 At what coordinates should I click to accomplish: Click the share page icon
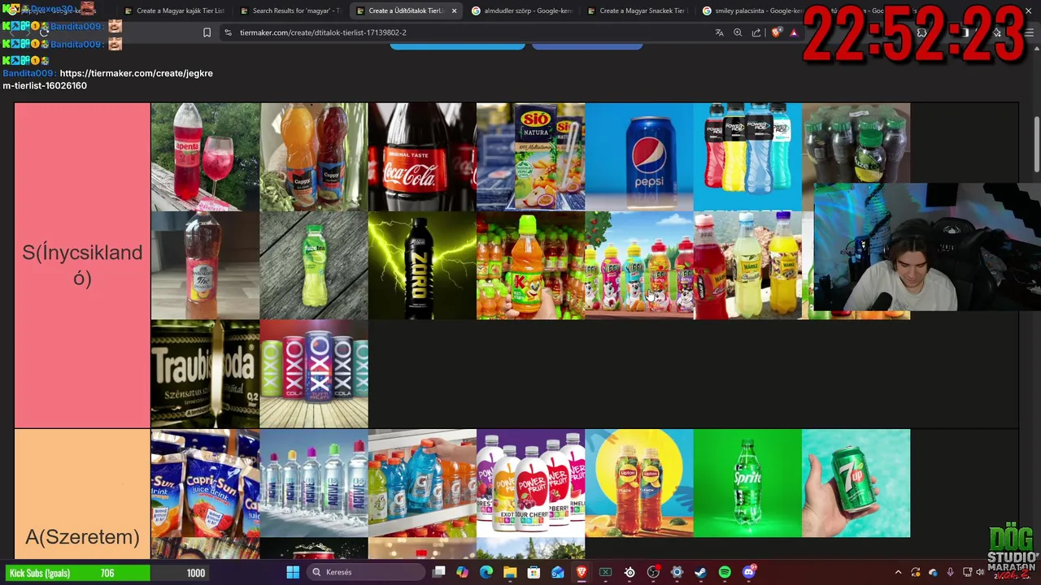(x=756, y=32)
